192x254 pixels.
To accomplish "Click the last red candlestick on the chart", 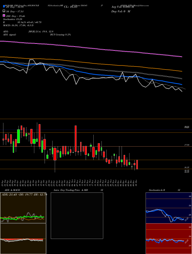I will [137, 165].
